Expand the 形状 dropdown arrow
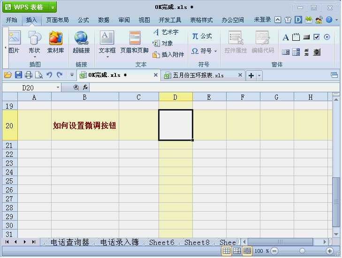 [x=35, y=57]
